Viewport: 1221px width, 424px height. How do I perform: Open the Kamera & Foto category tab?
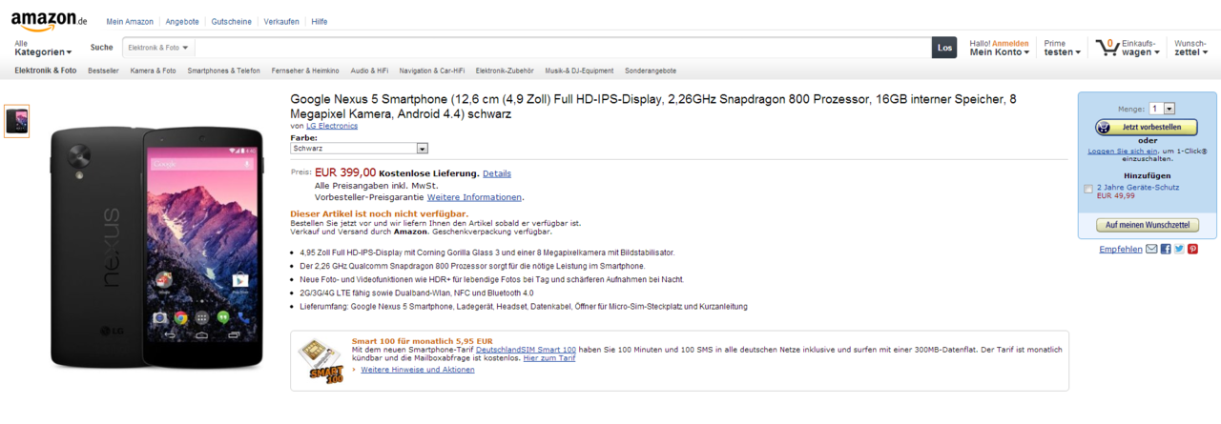click(153, 71)
